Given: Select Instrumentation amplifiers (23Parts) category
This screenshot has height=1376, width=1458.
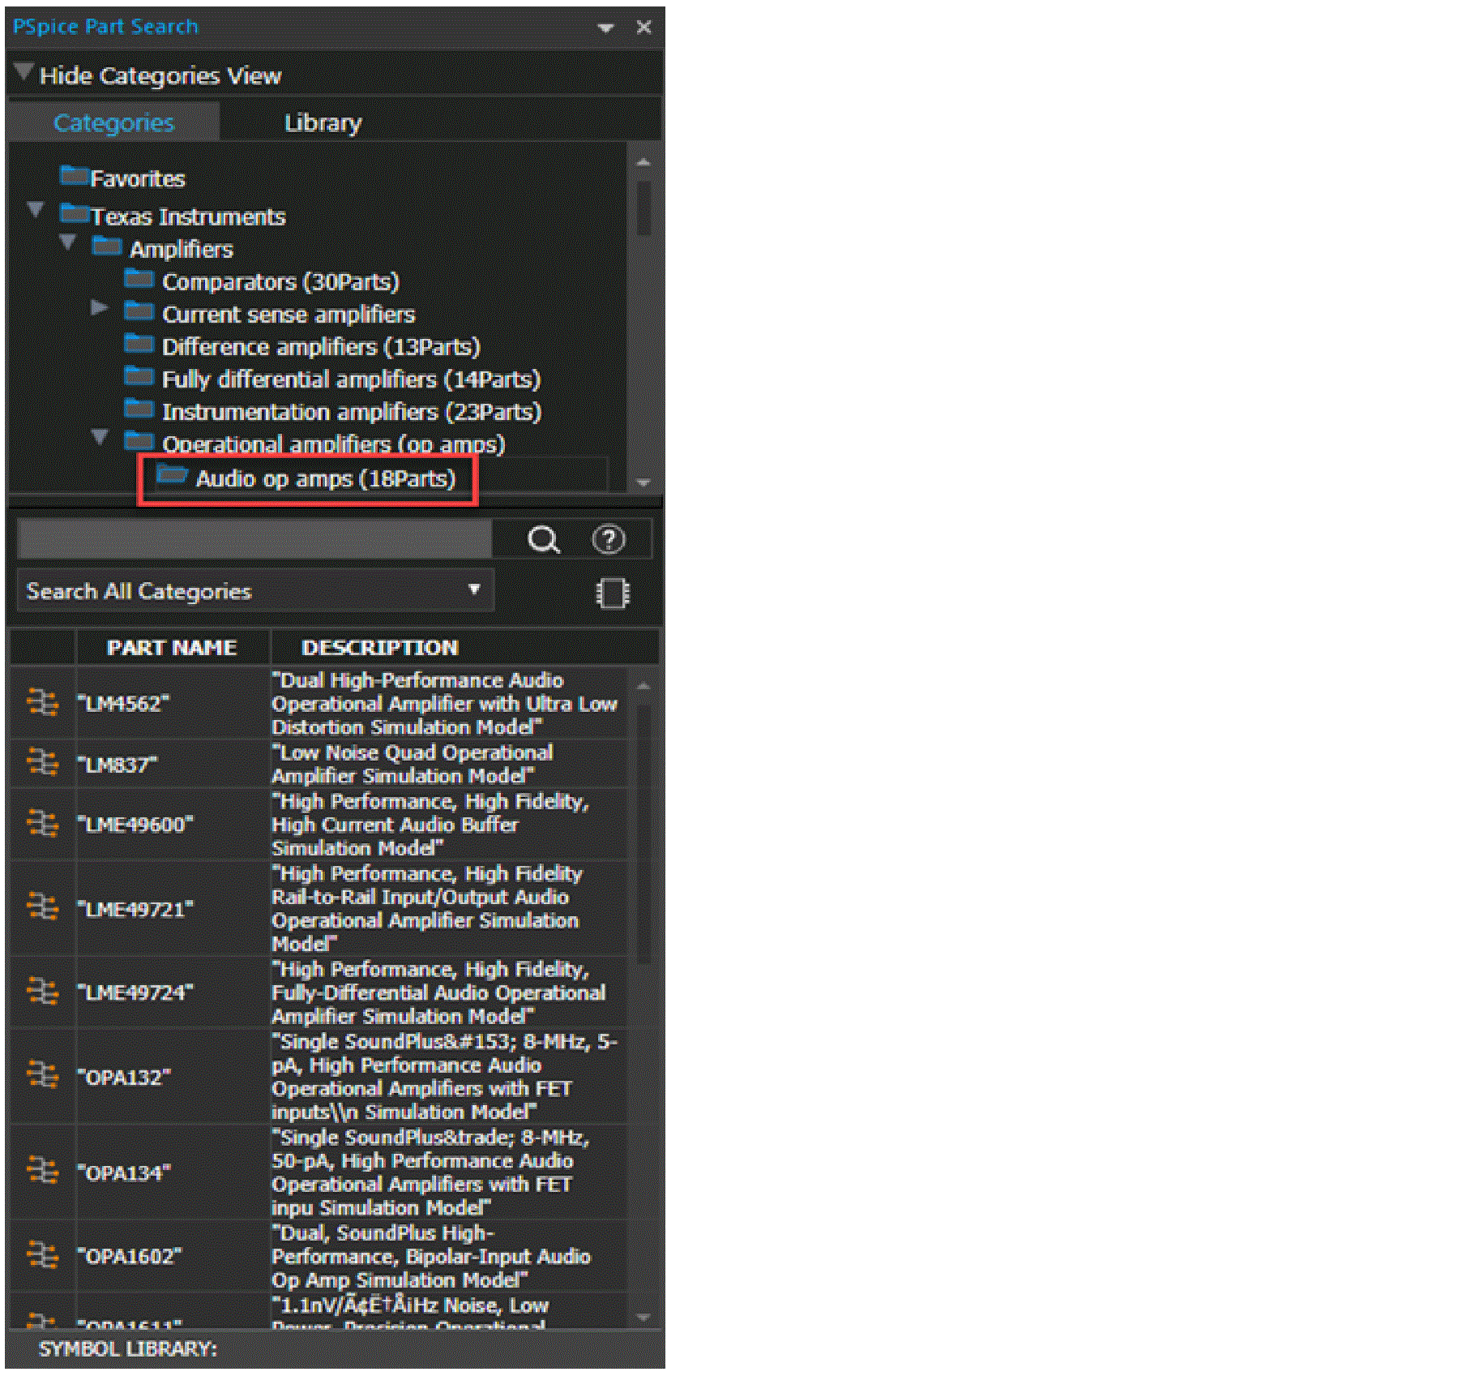Looking at the screenshot, I should tap(352, 412).
